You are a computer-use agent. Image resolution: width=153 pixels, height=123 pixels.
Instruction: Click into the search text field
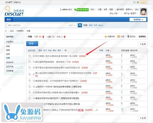(36, 25)
